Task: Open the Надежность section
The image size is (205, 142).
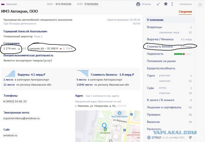Action: coord(155,54)
